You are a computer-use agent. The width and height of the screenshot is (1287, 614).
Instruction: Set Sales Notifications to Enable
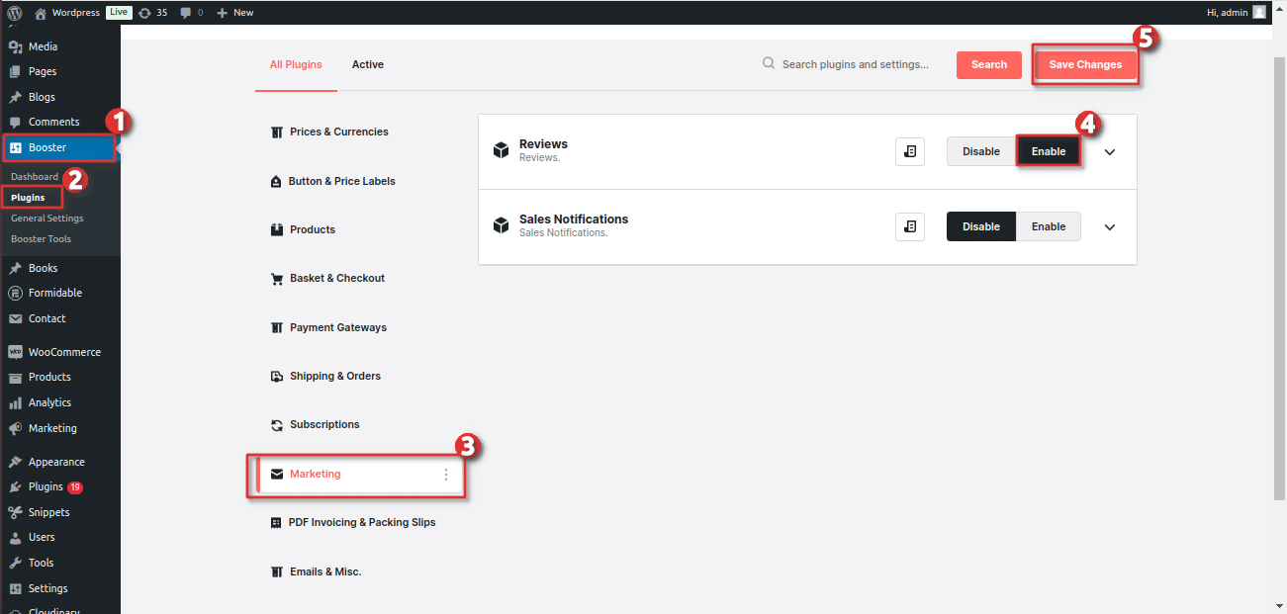click(x=1049, y=226)
